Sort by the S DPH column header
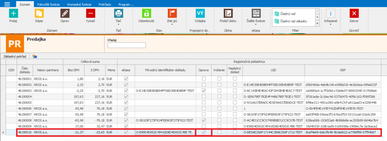This screenshot has width=387, height=141. [95, 70]
